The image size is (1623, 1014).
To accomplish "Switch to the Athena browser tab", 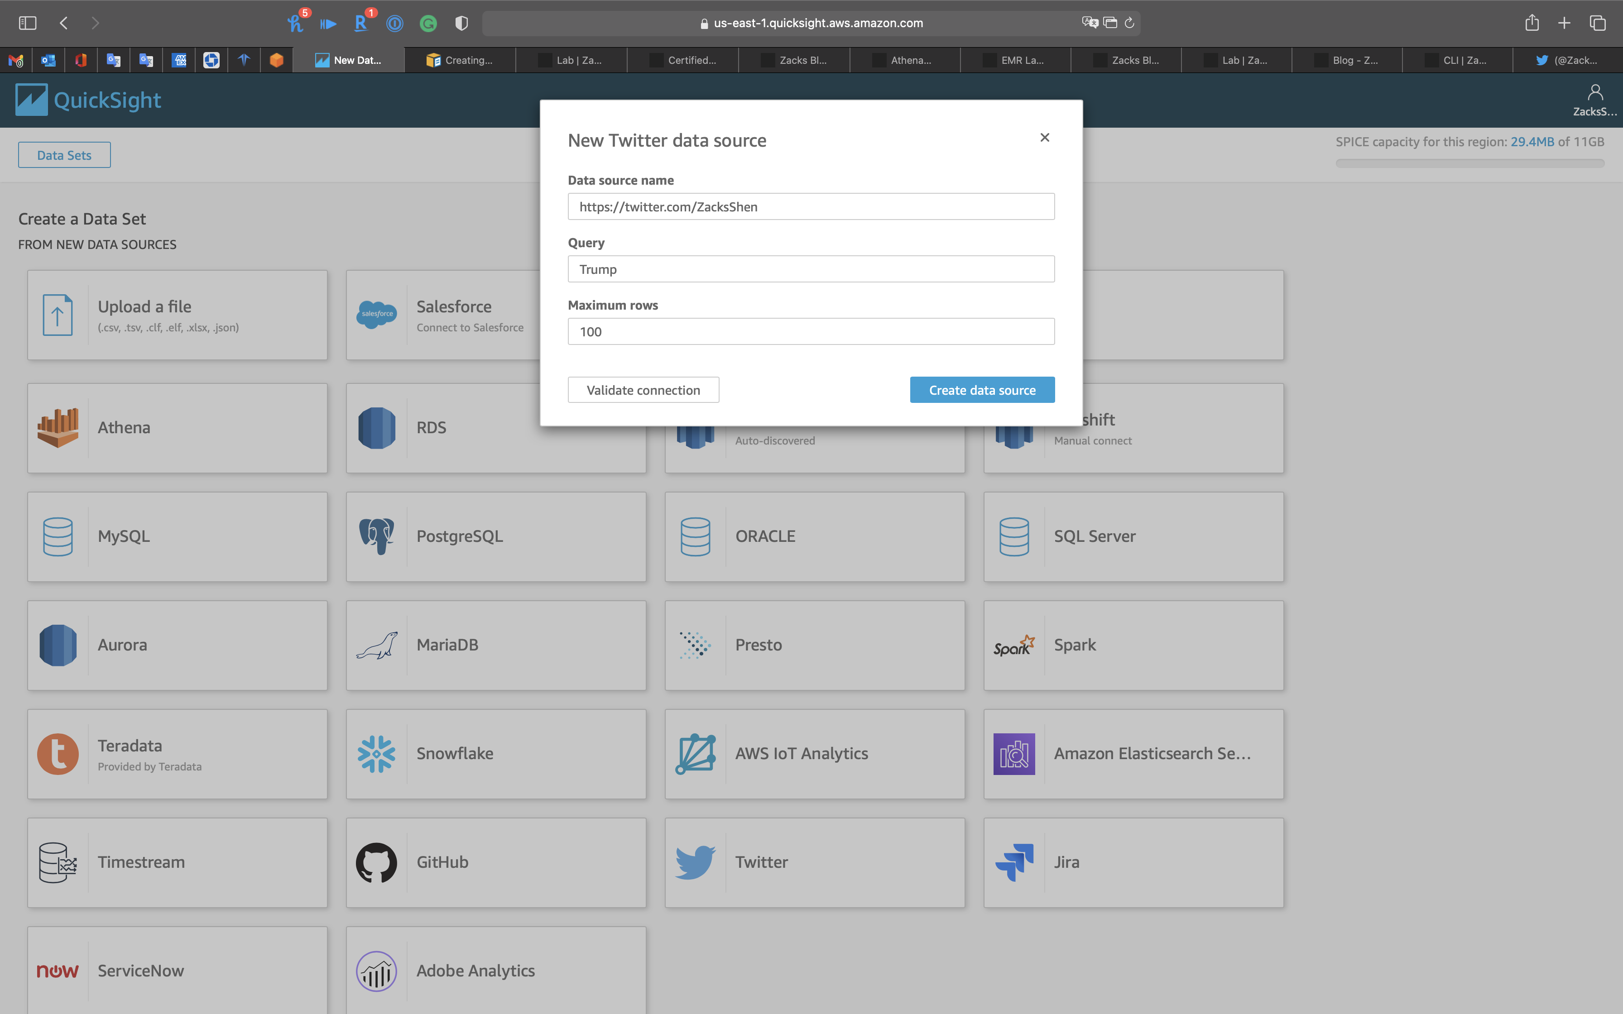I will [903, 60].
